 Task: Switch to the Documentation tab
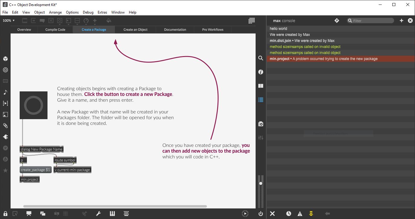click(175, 30)
